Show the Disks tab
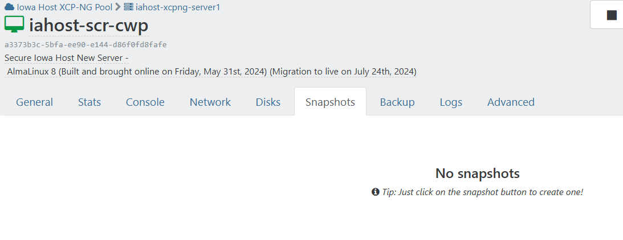This screenshot has width=623, height=240. pos(268,102)
